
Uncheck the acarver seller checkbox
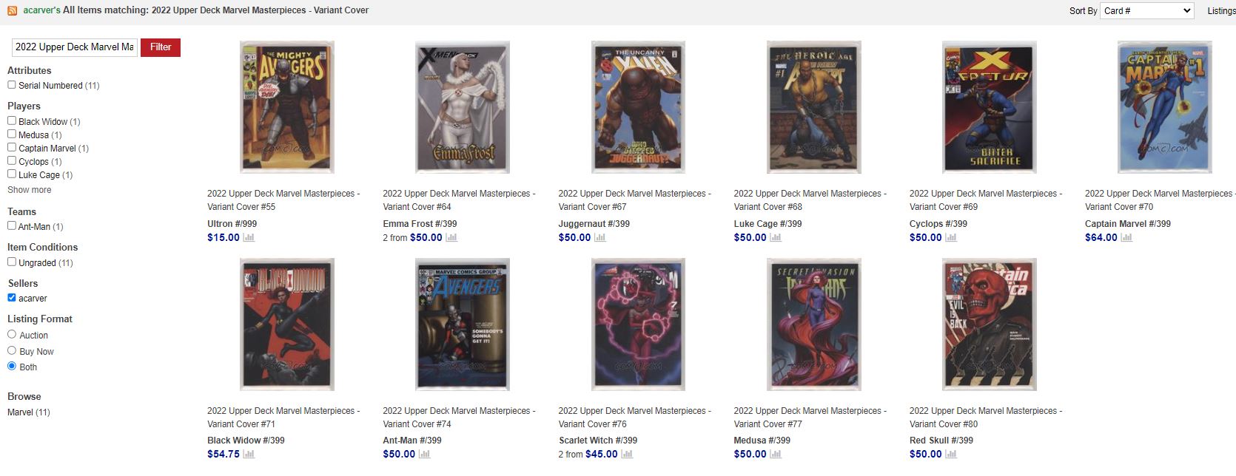[x=12, y=297]
